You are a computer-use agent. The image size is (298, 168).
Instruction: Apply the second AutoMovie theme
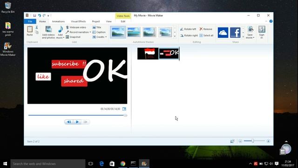[134, 32]
